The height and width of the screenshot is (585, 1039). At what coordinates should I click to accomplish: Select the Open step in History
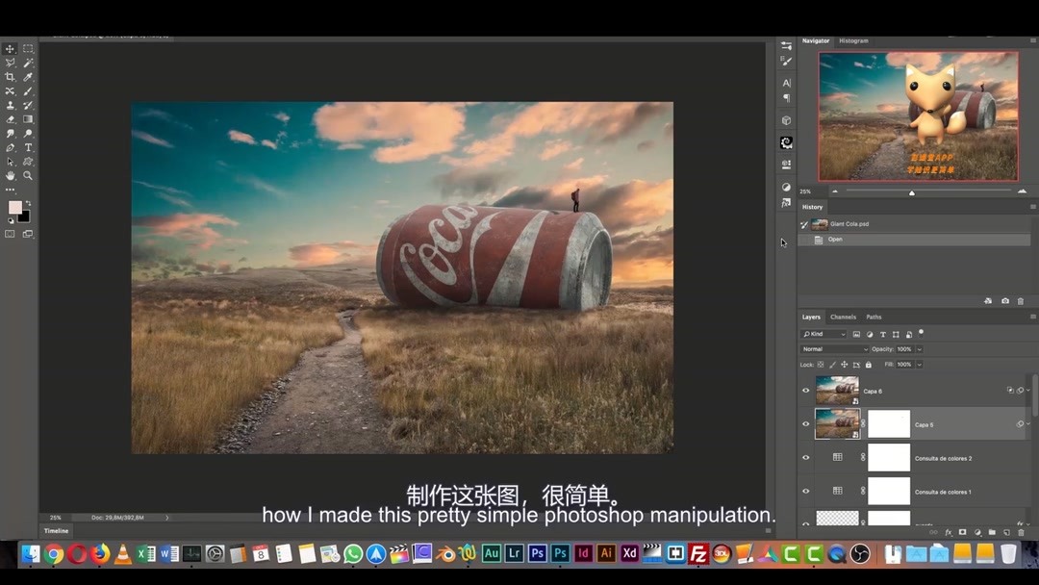[x=834, y=239]
